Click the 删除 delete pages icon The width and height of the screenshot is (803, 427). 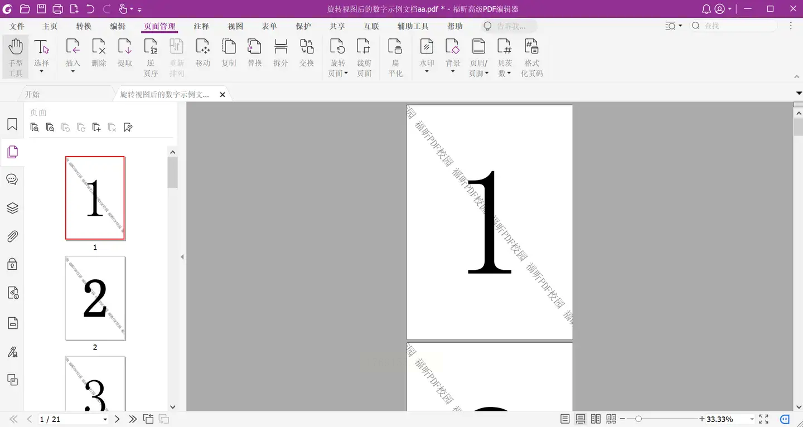coord(99,54)
